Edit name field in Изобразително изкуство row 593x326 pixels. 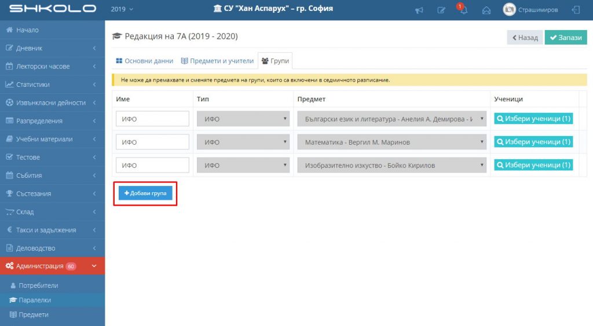pos(152,165)
